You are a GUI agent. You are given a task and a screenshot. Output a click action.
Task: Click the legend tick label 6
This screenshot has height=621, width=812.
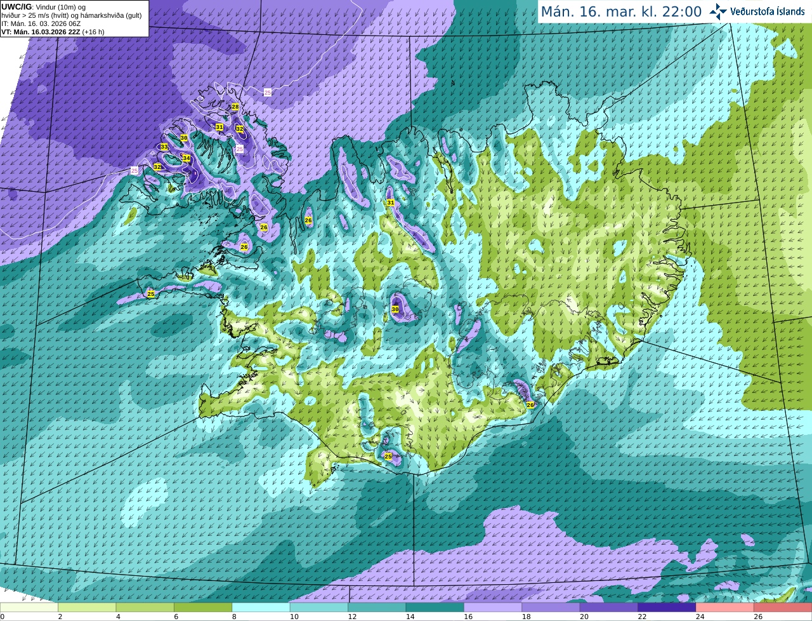pos(176,617)
